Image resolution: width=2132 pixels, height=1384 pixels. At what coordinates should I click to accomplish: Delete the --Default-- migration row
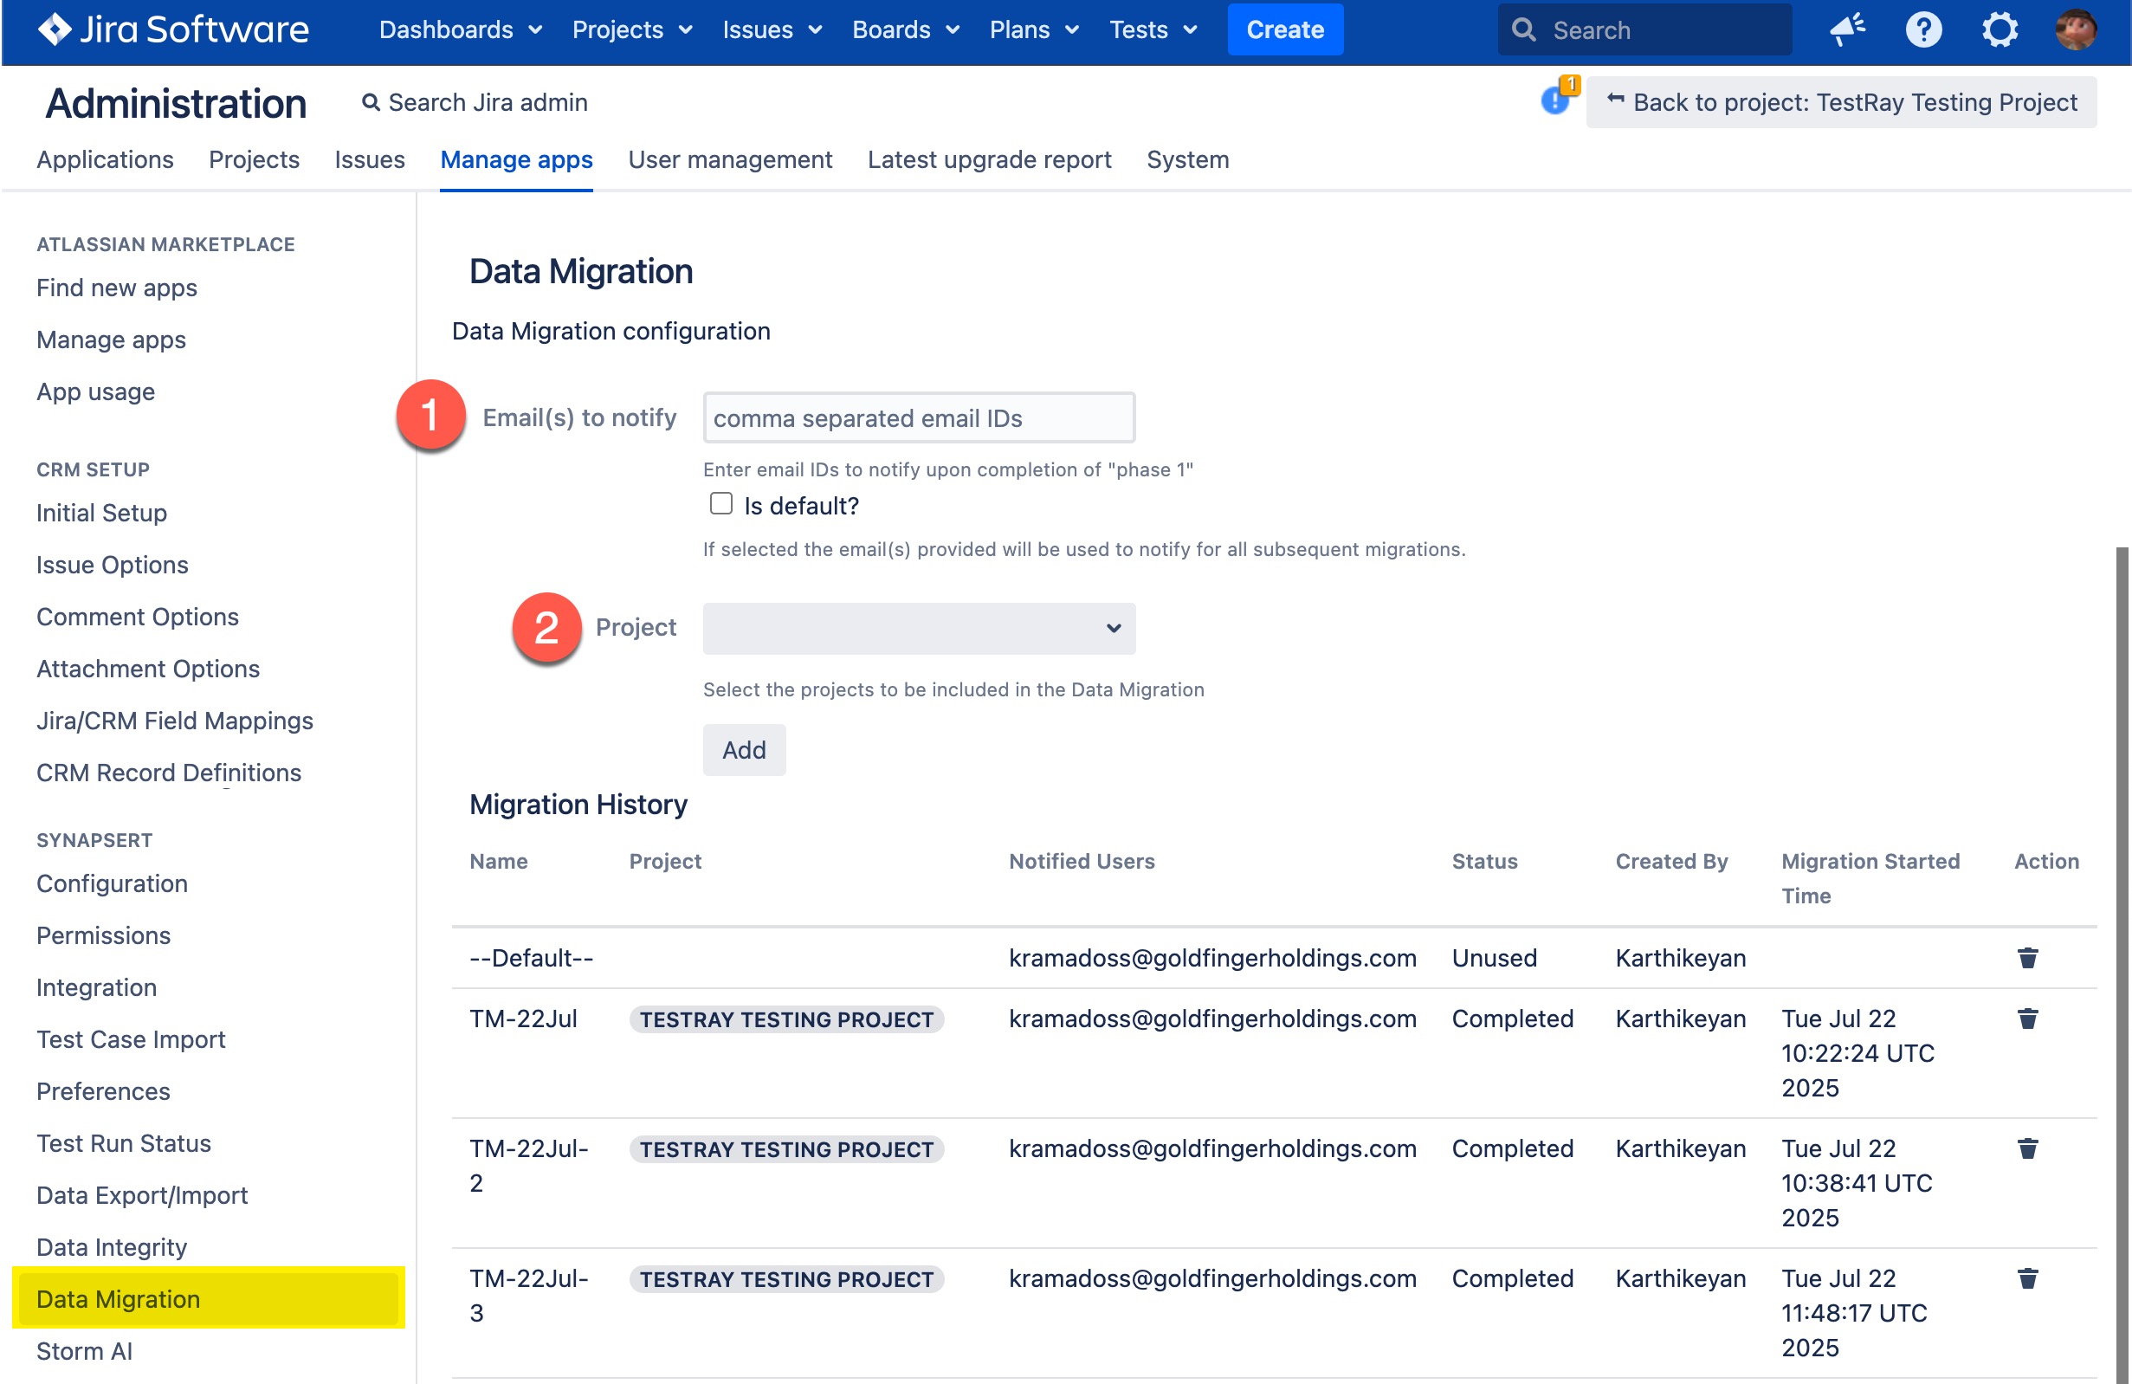click(x=2027, y=958)
